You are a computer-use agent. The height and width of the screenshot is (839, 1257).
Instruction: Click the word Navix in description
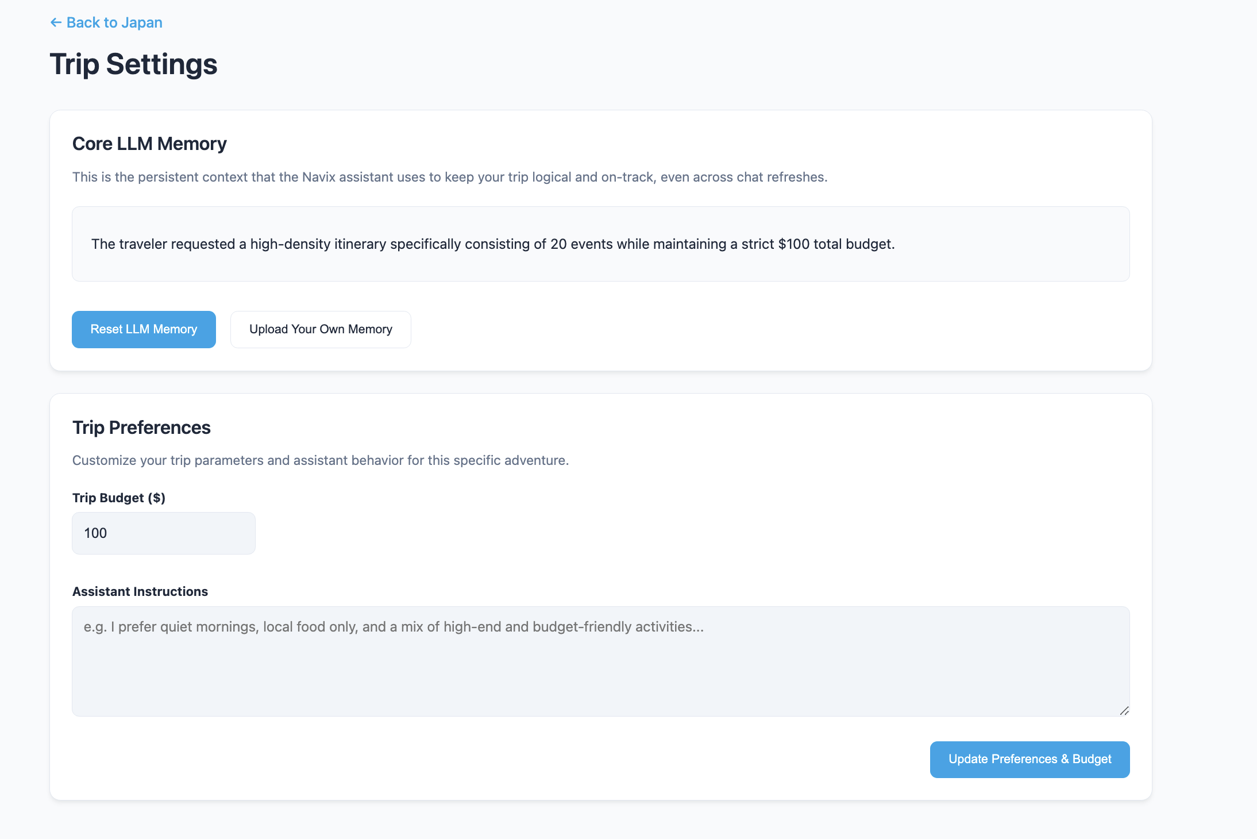click(x=318, y=177)
